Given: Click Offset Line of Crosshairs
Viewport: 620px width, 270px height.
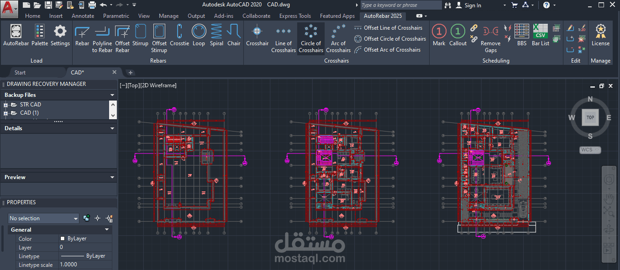Looking at the screenshot, I should coord(389,28).
